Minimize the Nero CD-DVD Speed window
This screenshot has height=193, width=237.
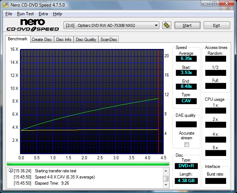pos(206,4)
